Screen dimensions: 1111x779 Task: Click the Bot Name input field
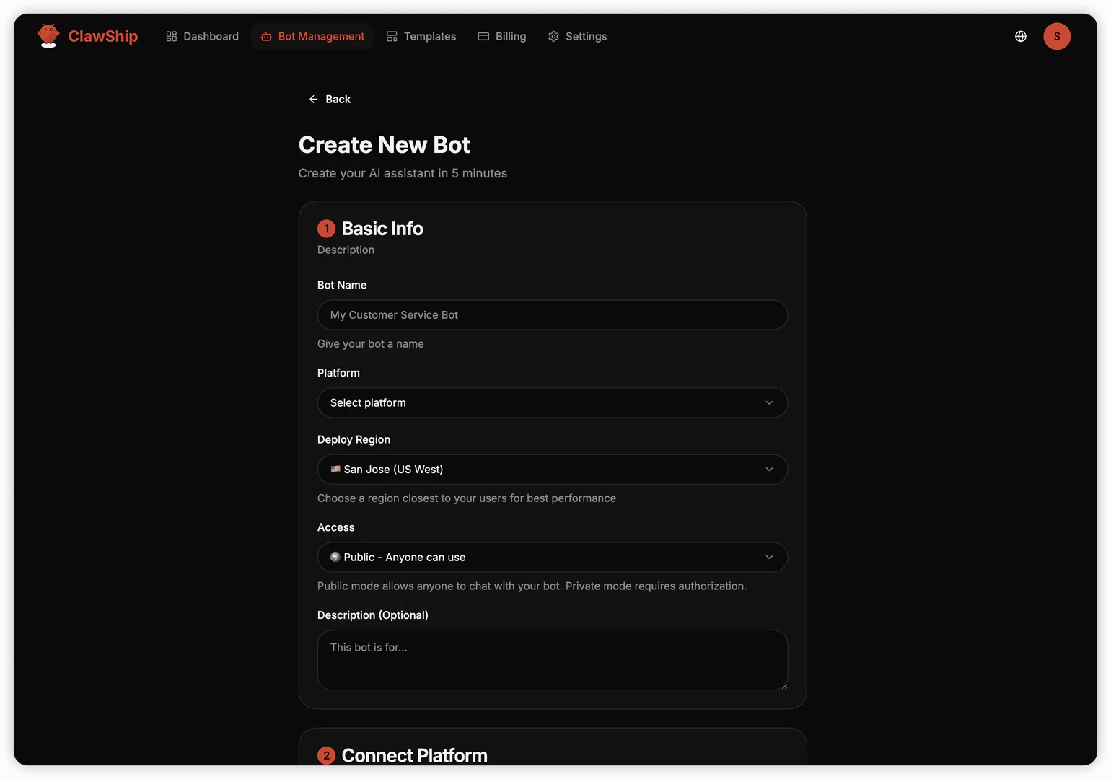[x=553, y=314]
